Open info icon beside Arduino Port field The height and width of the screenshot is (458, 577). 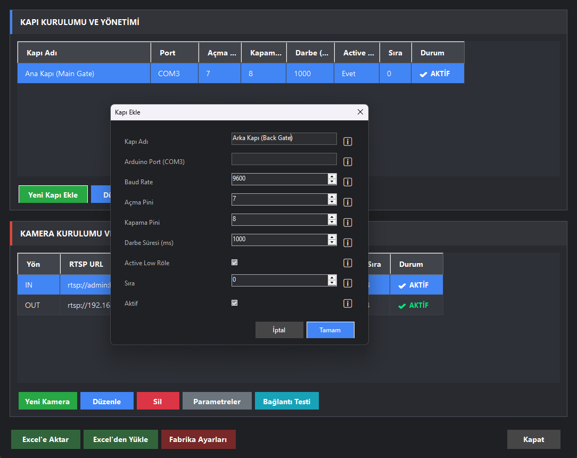[348, 162]
